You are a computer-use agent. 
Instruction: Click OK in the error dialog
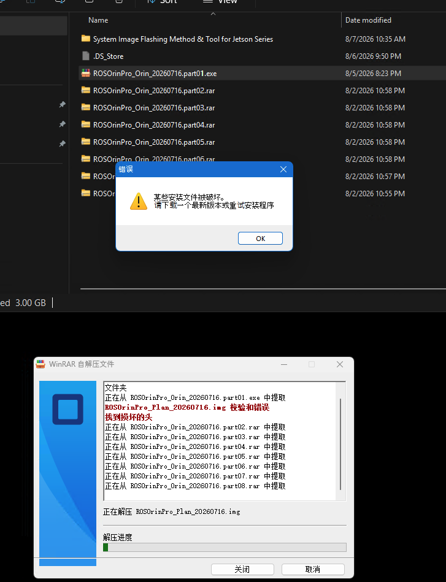point(260,239)
